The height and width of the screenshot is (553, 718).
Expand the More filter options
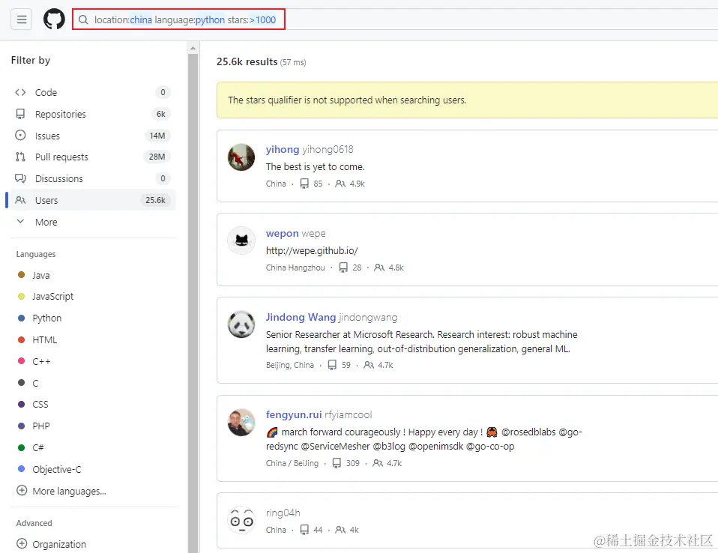(x=93, y=222)
